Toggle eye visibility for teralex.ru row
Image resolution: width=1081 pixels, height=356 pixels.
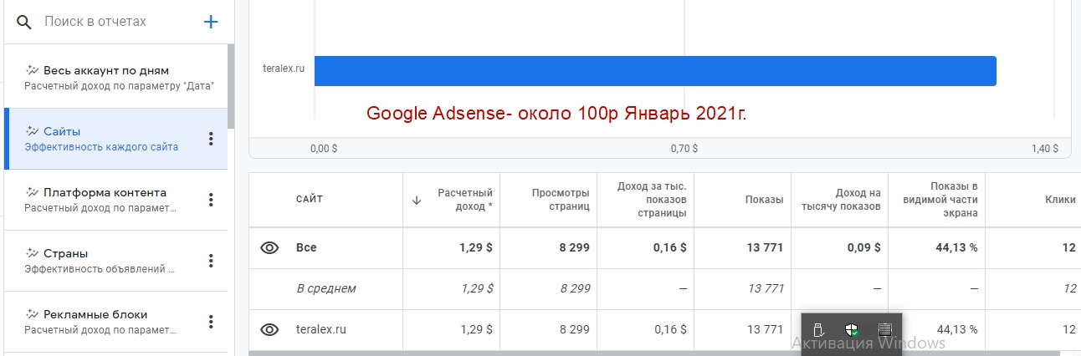(269, 330)
